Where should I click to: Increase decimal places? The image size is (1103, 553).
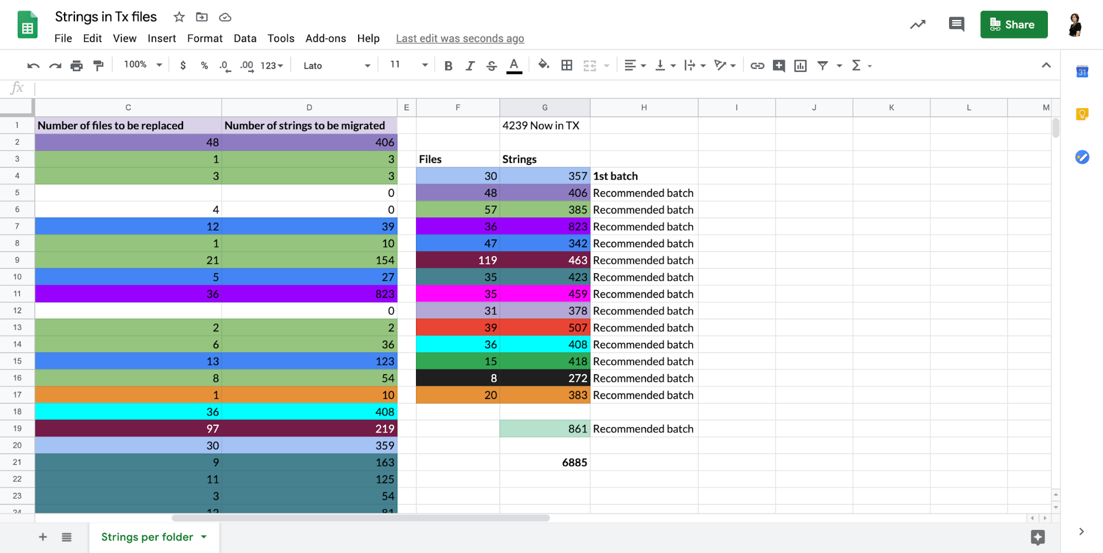(247, 66)
